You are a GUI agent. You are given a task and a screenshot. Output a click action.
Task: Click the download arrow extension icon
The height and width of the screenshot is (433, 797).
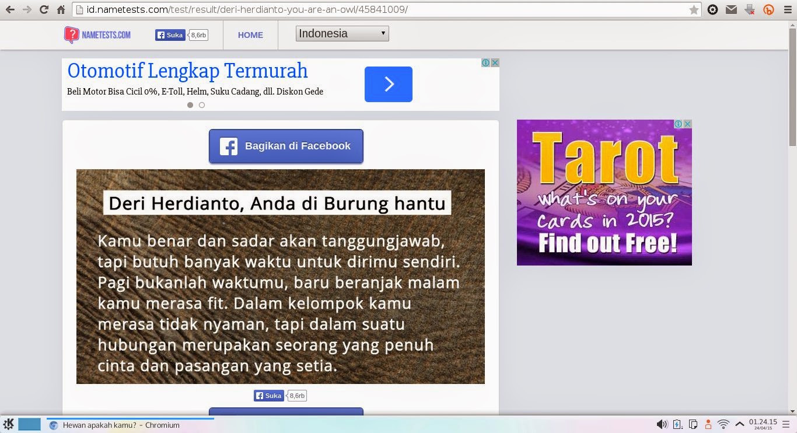pos(750,9)
